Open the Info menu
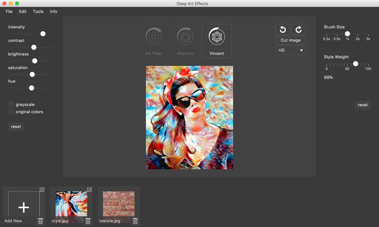This screenshot has width=379, height=227. [x=54, y=11]
